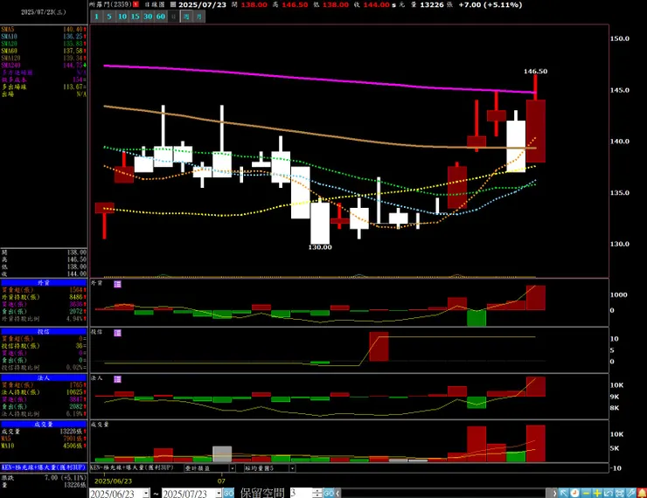This screenshot has width=647, height=498.
Task: Click the 146.50 high price label on chart
Action: tap(536, 72)
